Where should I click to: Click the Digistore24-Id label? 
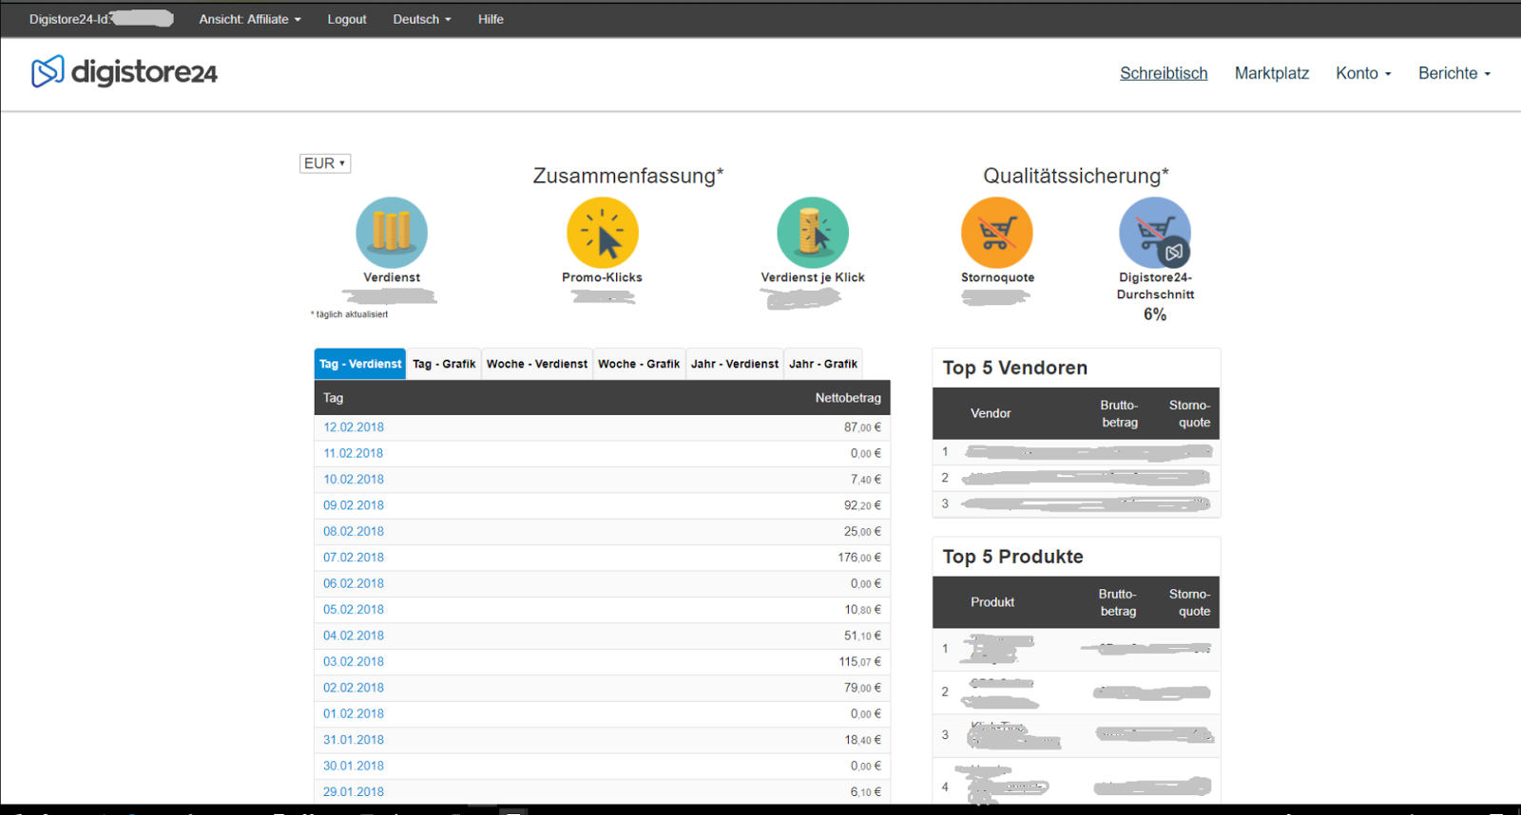coord(69,19)
